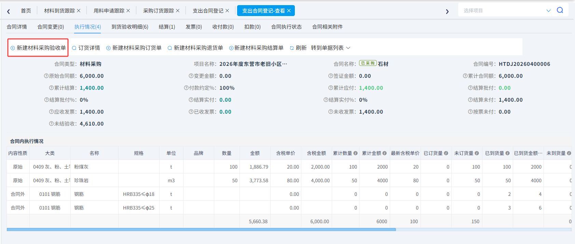Click help icon beside 签证金额
The width and height of the screenshot is (575, 244).
[x=331, y=76]
